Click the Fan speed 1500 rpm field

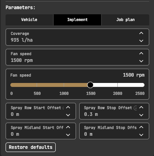pos(77,57)
